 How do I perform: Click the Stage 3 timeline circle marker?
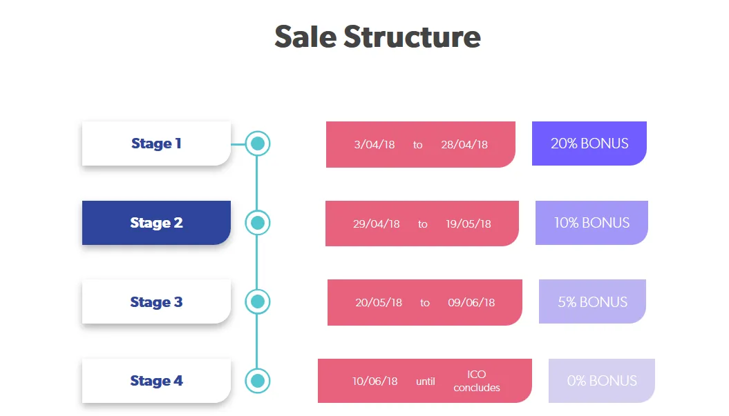point(258,301)
